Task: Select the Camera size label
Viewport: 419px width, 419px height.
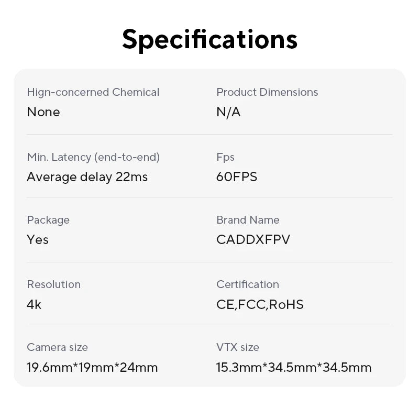Action: 57,347
